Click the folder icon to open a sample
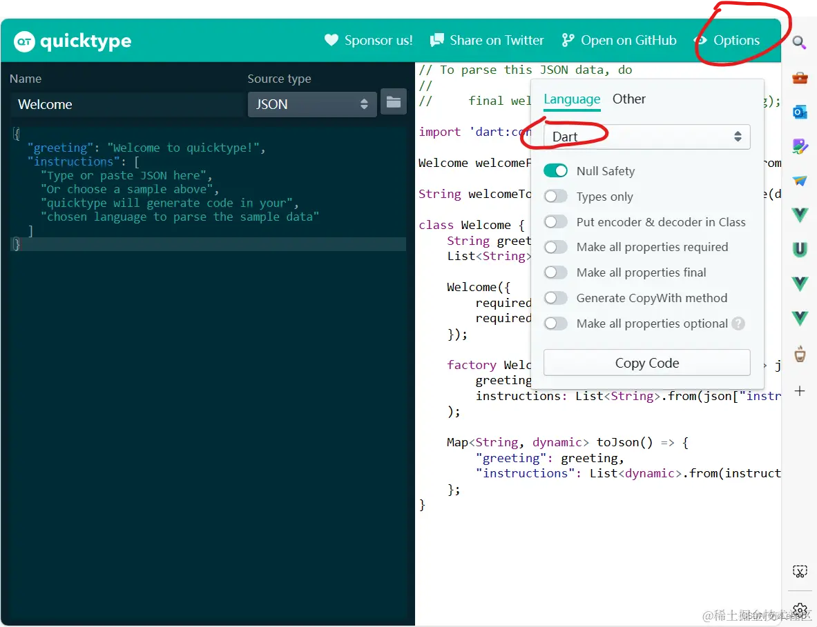The height and width of the screenshot is (627, 817). [394, 102]
